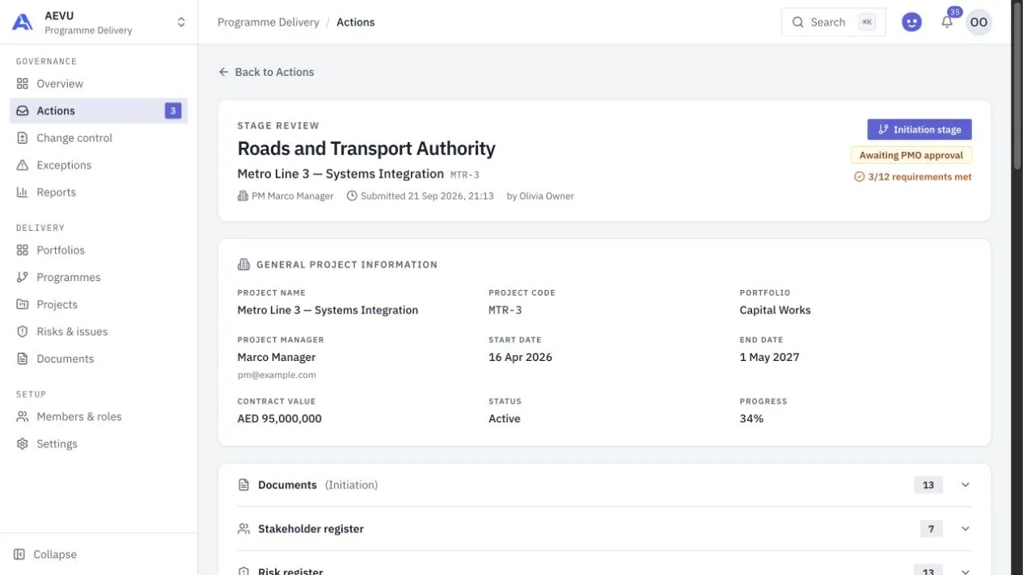Viewport: 1023px width, 575px height.
Task: Expand the Documents (Initiation) section chevron
Action: tap(965, 485)
